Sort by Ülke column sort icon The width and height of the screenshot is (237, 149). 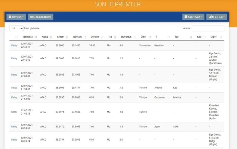[150, 37]
